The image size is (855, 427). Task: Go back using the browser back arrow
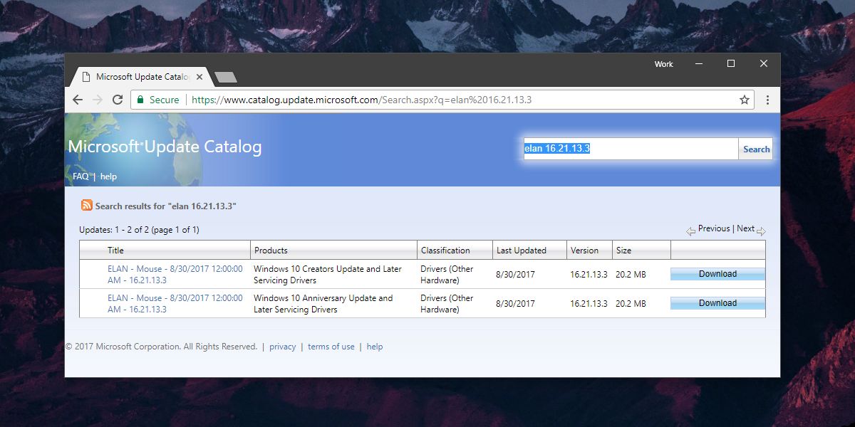(x=78, y=100)
